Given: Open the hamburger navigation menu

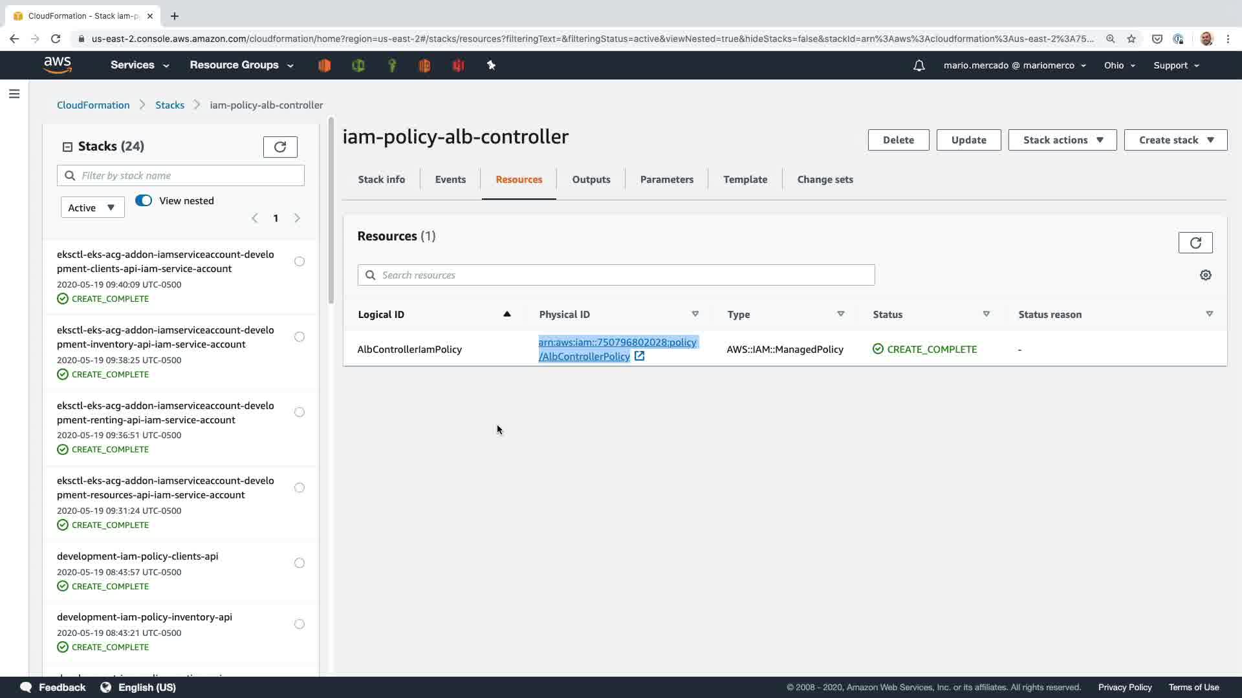Looking at the screenshot, I should pyautogui.click(x=14, y=94).
